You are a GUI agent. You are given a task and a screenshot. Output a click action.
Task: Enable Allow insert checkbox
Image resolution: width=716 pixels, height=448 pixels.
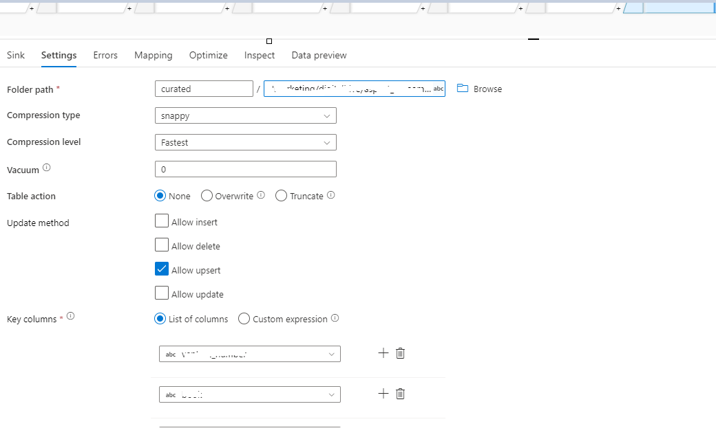[162, 221]
